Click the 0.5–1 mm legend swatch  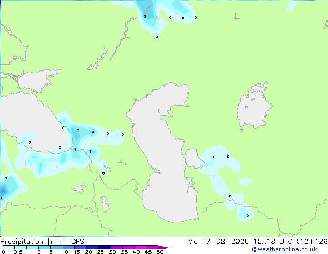tap(21, 247)
